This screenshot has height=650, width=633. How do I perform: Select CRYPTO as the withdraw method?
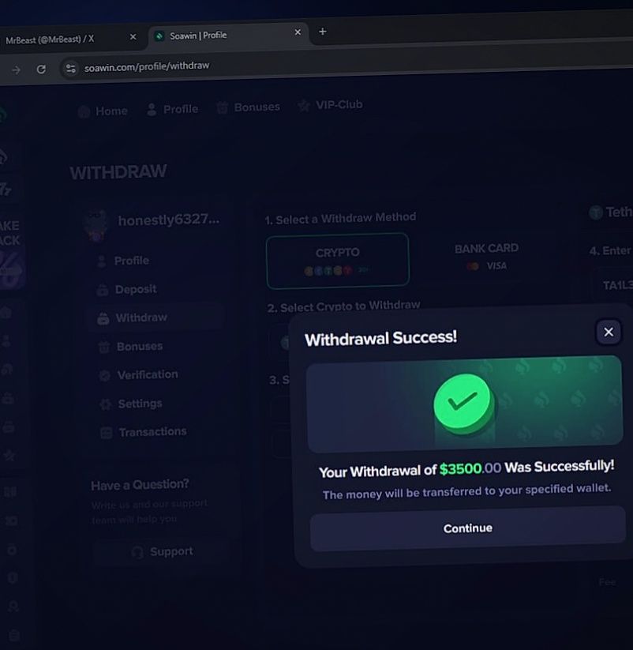[337, 261]
